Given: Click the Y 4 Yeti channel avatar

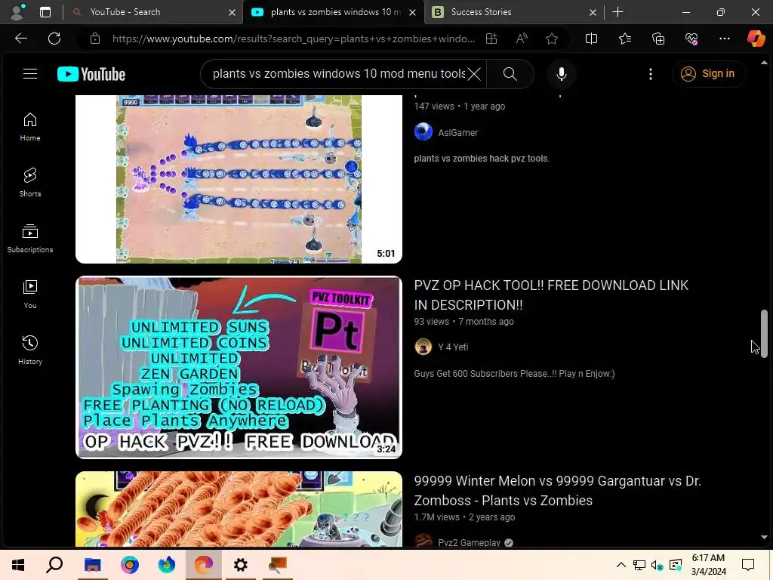Looking at the screenshot, I should [423, 347].
